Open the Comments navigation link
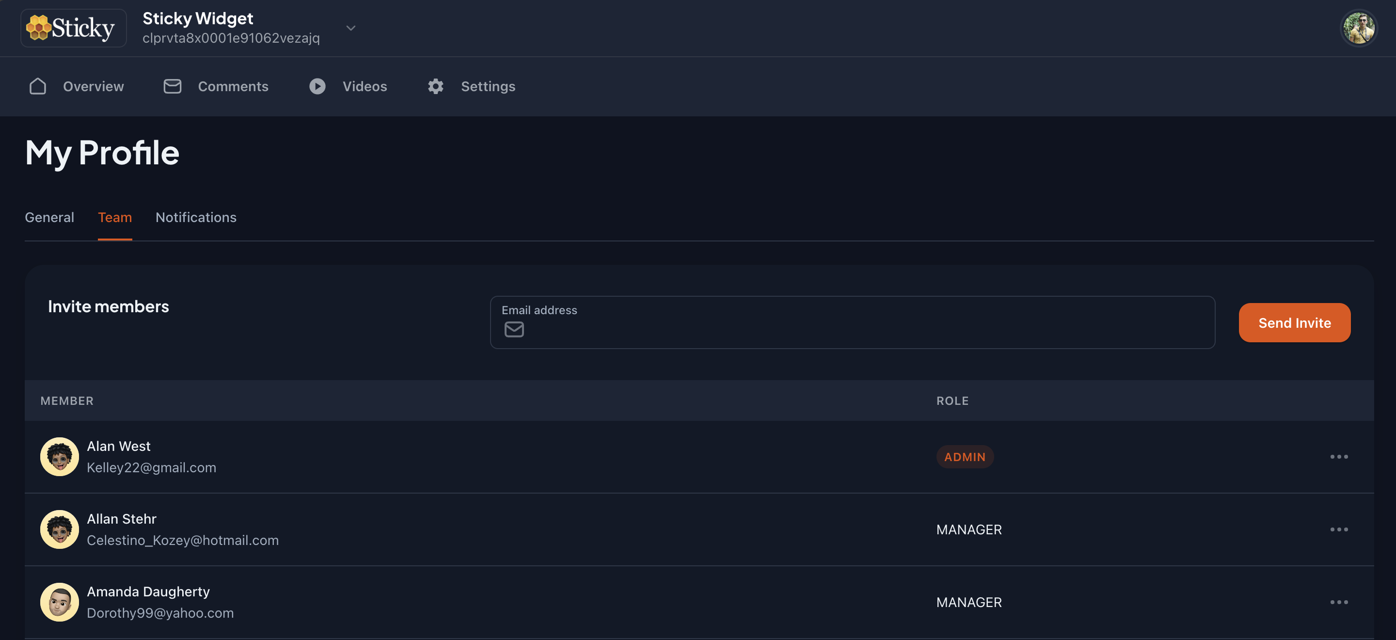This screenshot has width=1396, height=640. coord(233,86)
